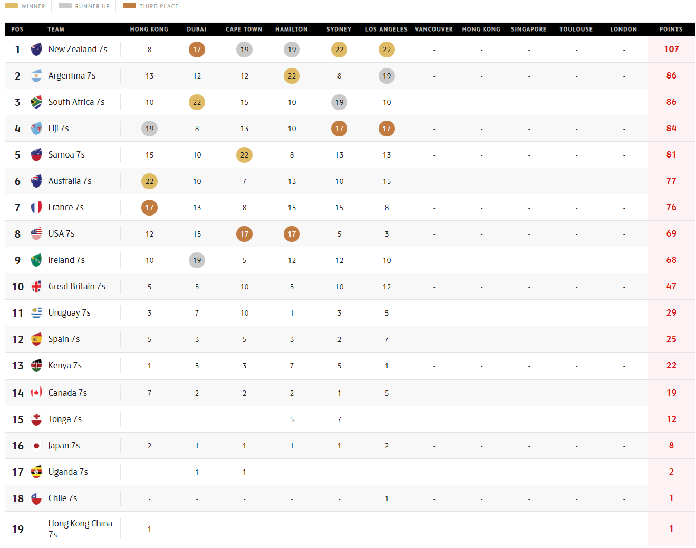Click the silver Runner Up legend swatch
The width and height of the screenshot is (696, 548).
(x=65, y=6)
